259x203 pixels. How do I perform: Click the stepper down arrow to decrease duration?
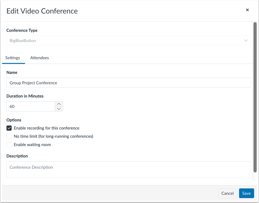point(59,109)
